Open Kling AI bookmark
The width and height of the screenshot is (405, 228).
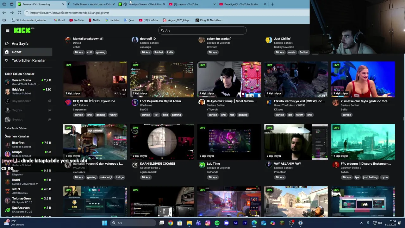pos(209,20)
